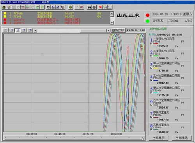Select the x2 zoom tab
Image resolution: width=195 pixels, height=143 pixels.
pyautogui.click(x=12, y=30)
